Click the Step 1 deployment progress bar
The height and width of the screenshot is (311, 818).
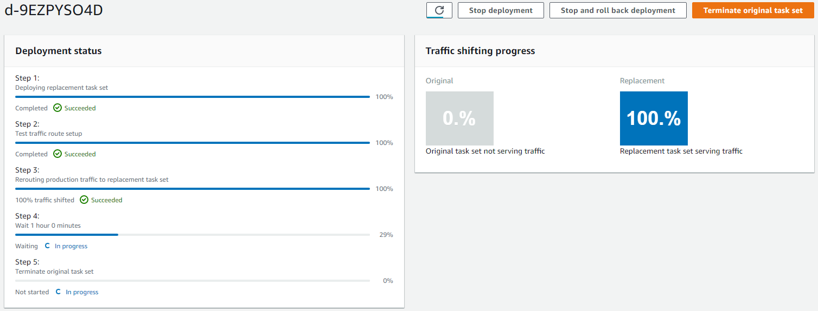(x=193, y=97)
